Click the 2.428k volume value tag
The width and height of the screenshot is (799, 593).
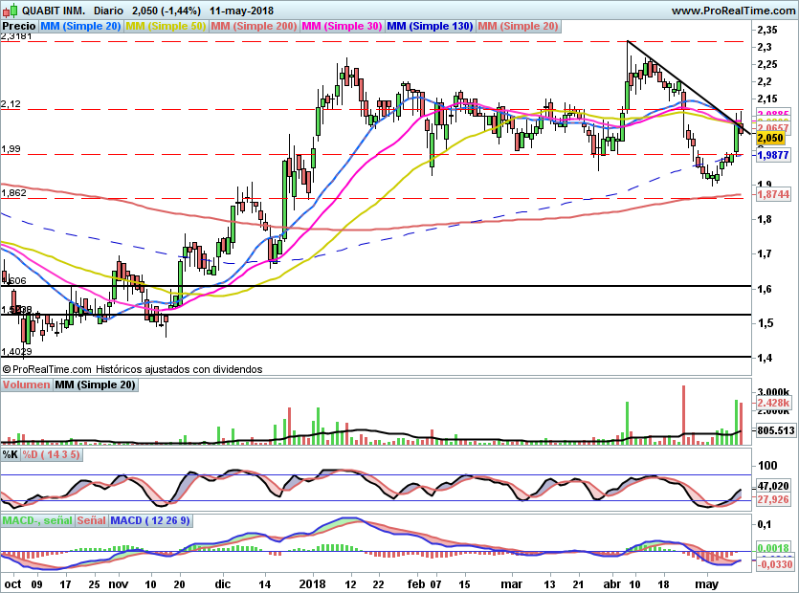(x=773, y=403)
